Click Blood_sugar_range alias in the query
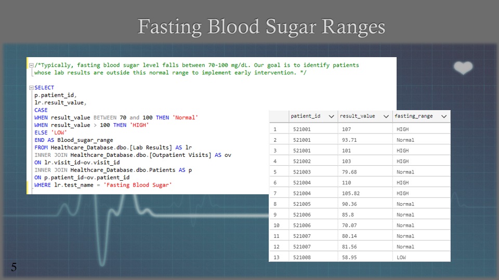499x280 pixels. point(85,140)
